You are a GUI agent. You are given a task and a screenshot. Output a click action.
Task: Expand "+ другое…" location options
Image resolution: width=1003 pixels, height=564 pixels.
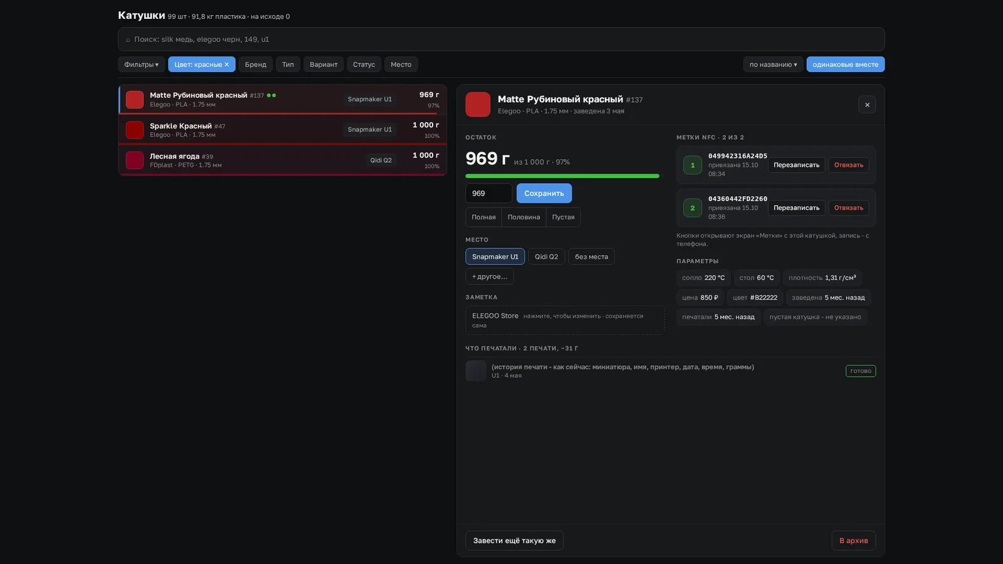pos(490,276)
